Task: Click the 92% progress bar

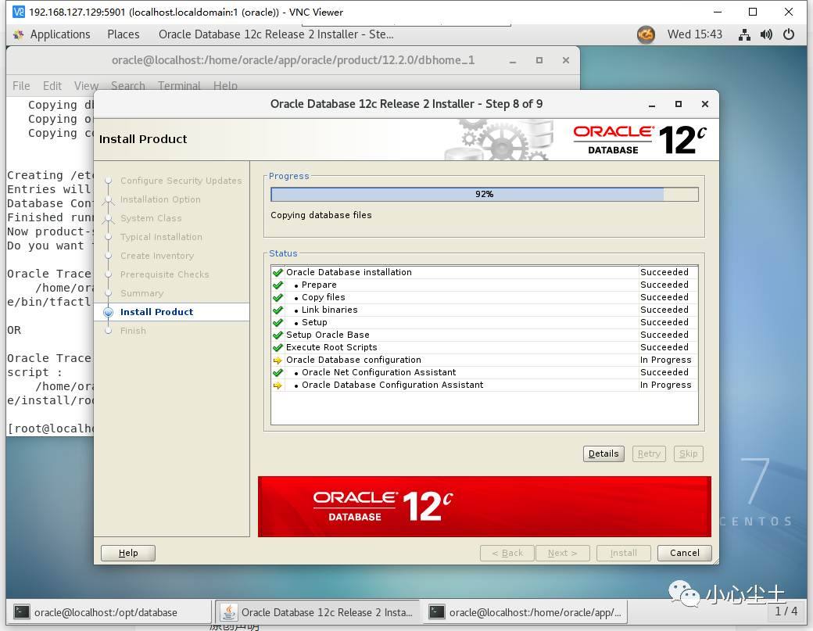Action: (484, 195)
